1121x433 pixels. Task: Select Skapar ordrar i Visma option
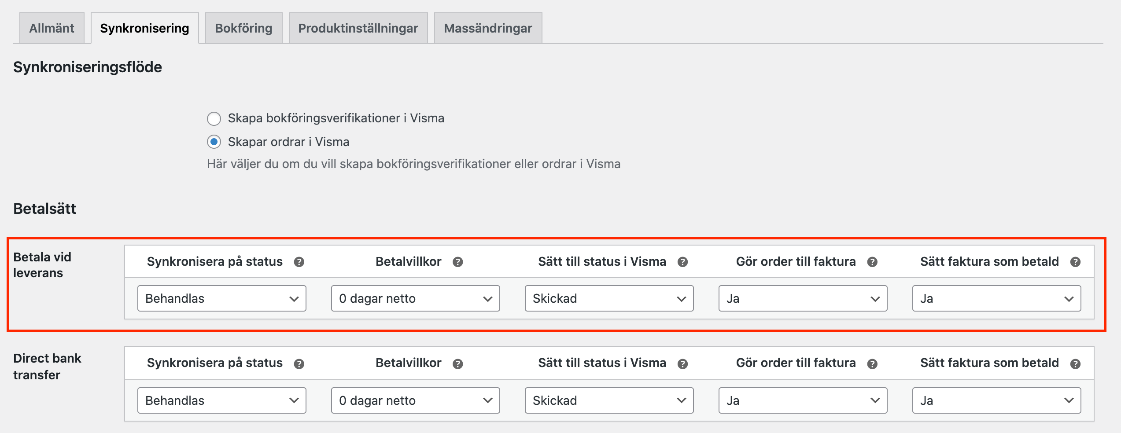[214, 142]
